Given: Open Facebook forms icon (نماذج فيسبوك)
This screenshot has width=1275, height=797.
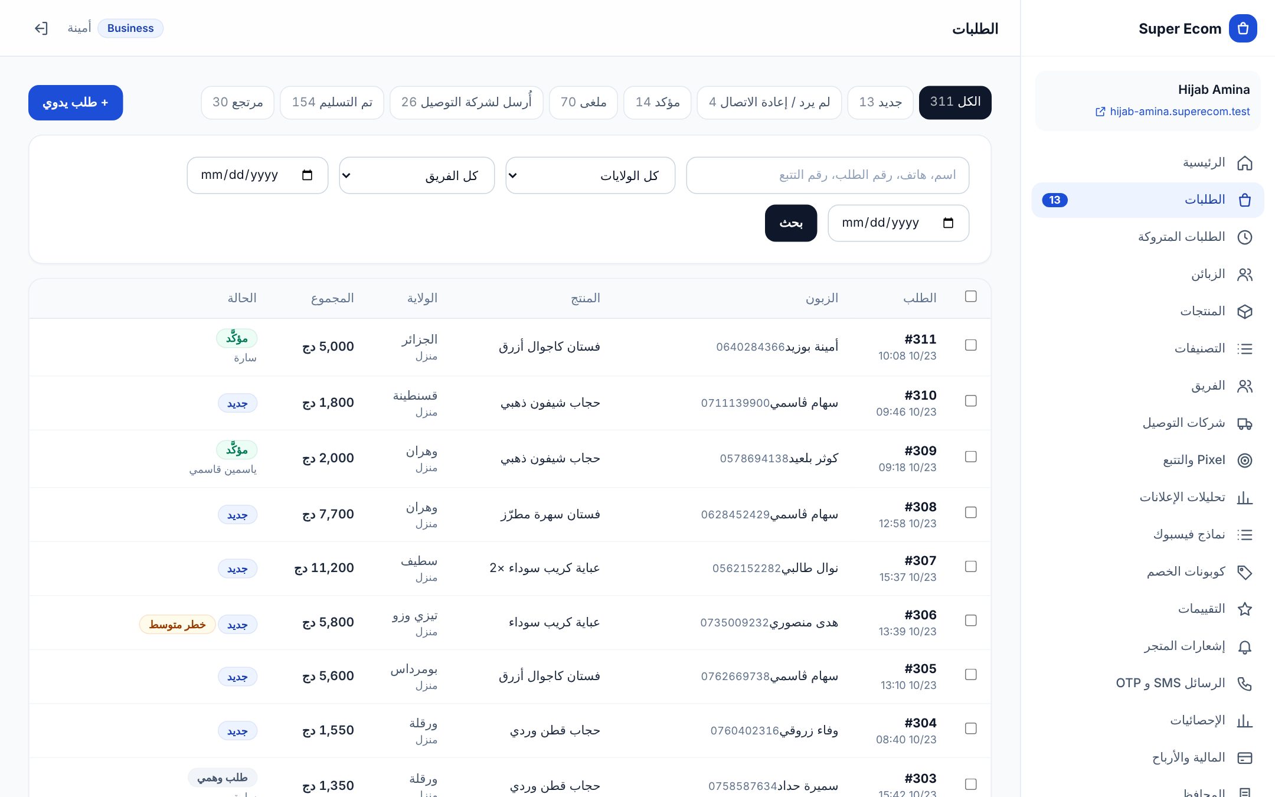Looking at the screenshot, I should coord(1244,535).
